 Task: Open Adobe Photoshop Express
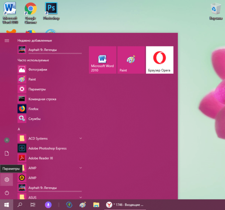[x=49, y=148]
